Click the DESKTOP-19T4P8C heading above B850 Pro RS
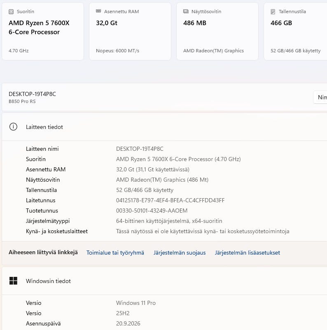 (32, 94)
